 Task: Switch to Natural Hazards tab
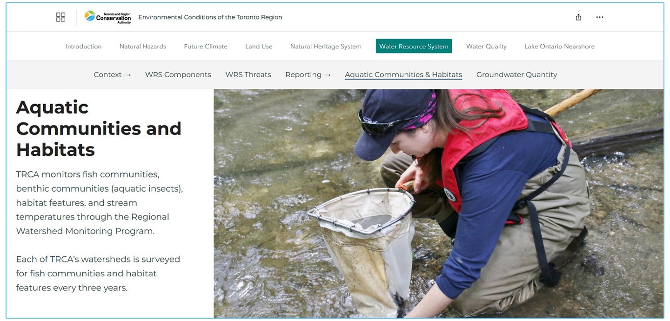click(143, 47)
